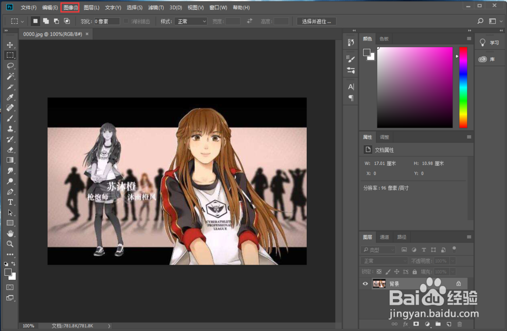Open the Edit Toolbar three-dots menu
This screenshot has height=331, width=507.
[10, 254]
